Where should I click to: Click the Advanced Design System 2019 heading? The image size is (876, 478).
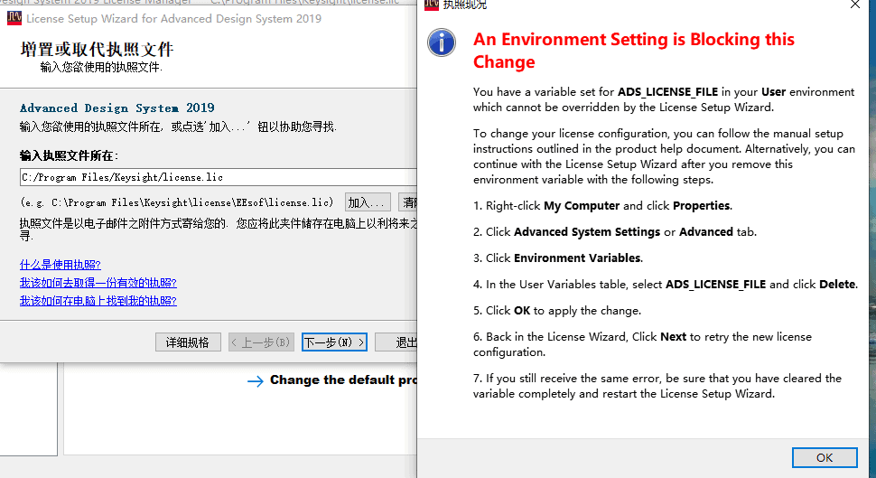117,108
